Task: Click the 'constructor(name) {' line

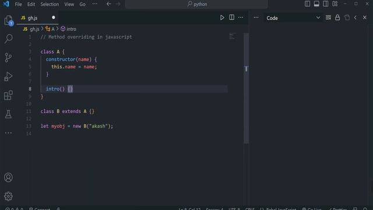Action: pyautogui.click(x=71, y=60)
